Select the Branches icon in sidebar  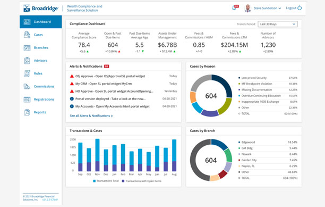click(27, 48)
